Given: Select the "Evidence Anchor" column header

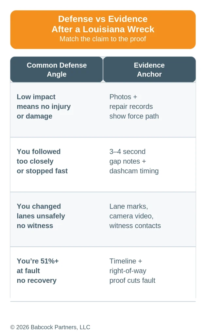Looking at the screenshot, I should click(x=149, y=70).
